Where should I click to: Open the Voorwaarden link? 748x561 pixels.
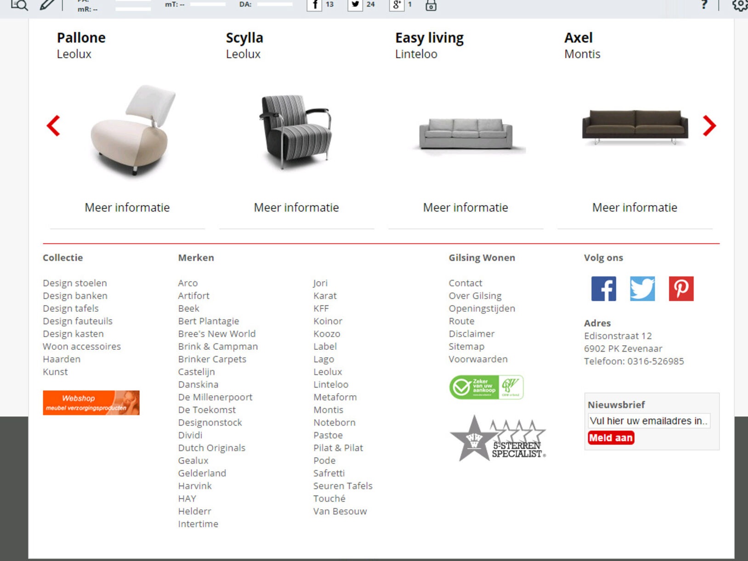click(478, 359)
